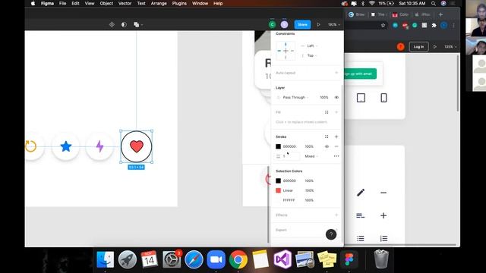Viewport: 486px width, 273px height.
Task: Click the purple collaborator avatar beside Share
Action: (284, 24)
